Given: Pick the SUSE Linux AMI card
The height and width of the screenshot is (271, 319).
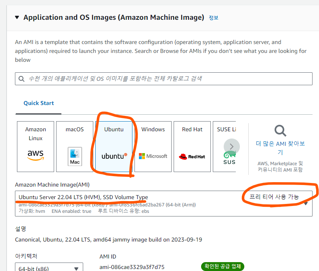Looking at the screenshot, I should [225, 147].
